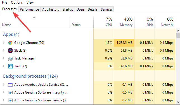The width and height of the screenshot is (180, 105).
Task: Click the Trello app icon
Action: point(10,66)
